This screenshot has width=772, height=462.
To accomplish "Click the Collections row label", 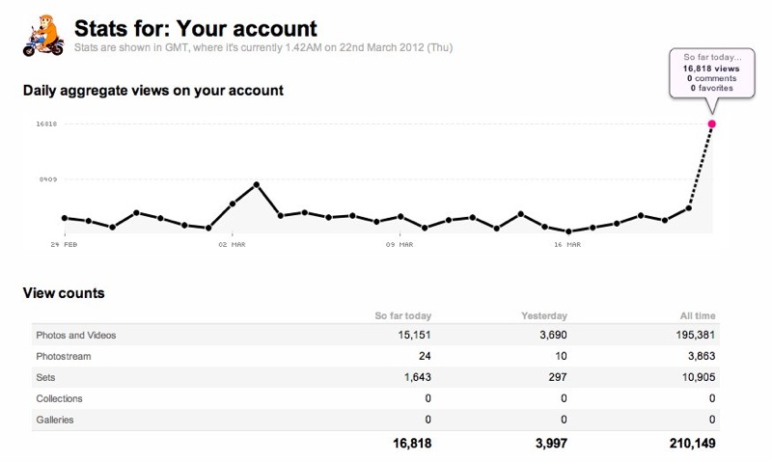I will click(59, 398).
